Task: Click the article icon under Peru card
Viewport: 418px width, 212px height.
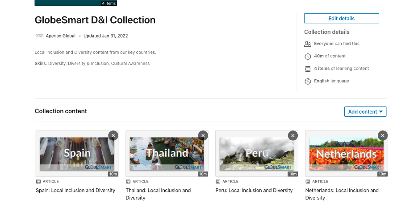Action: click(218, 181)
